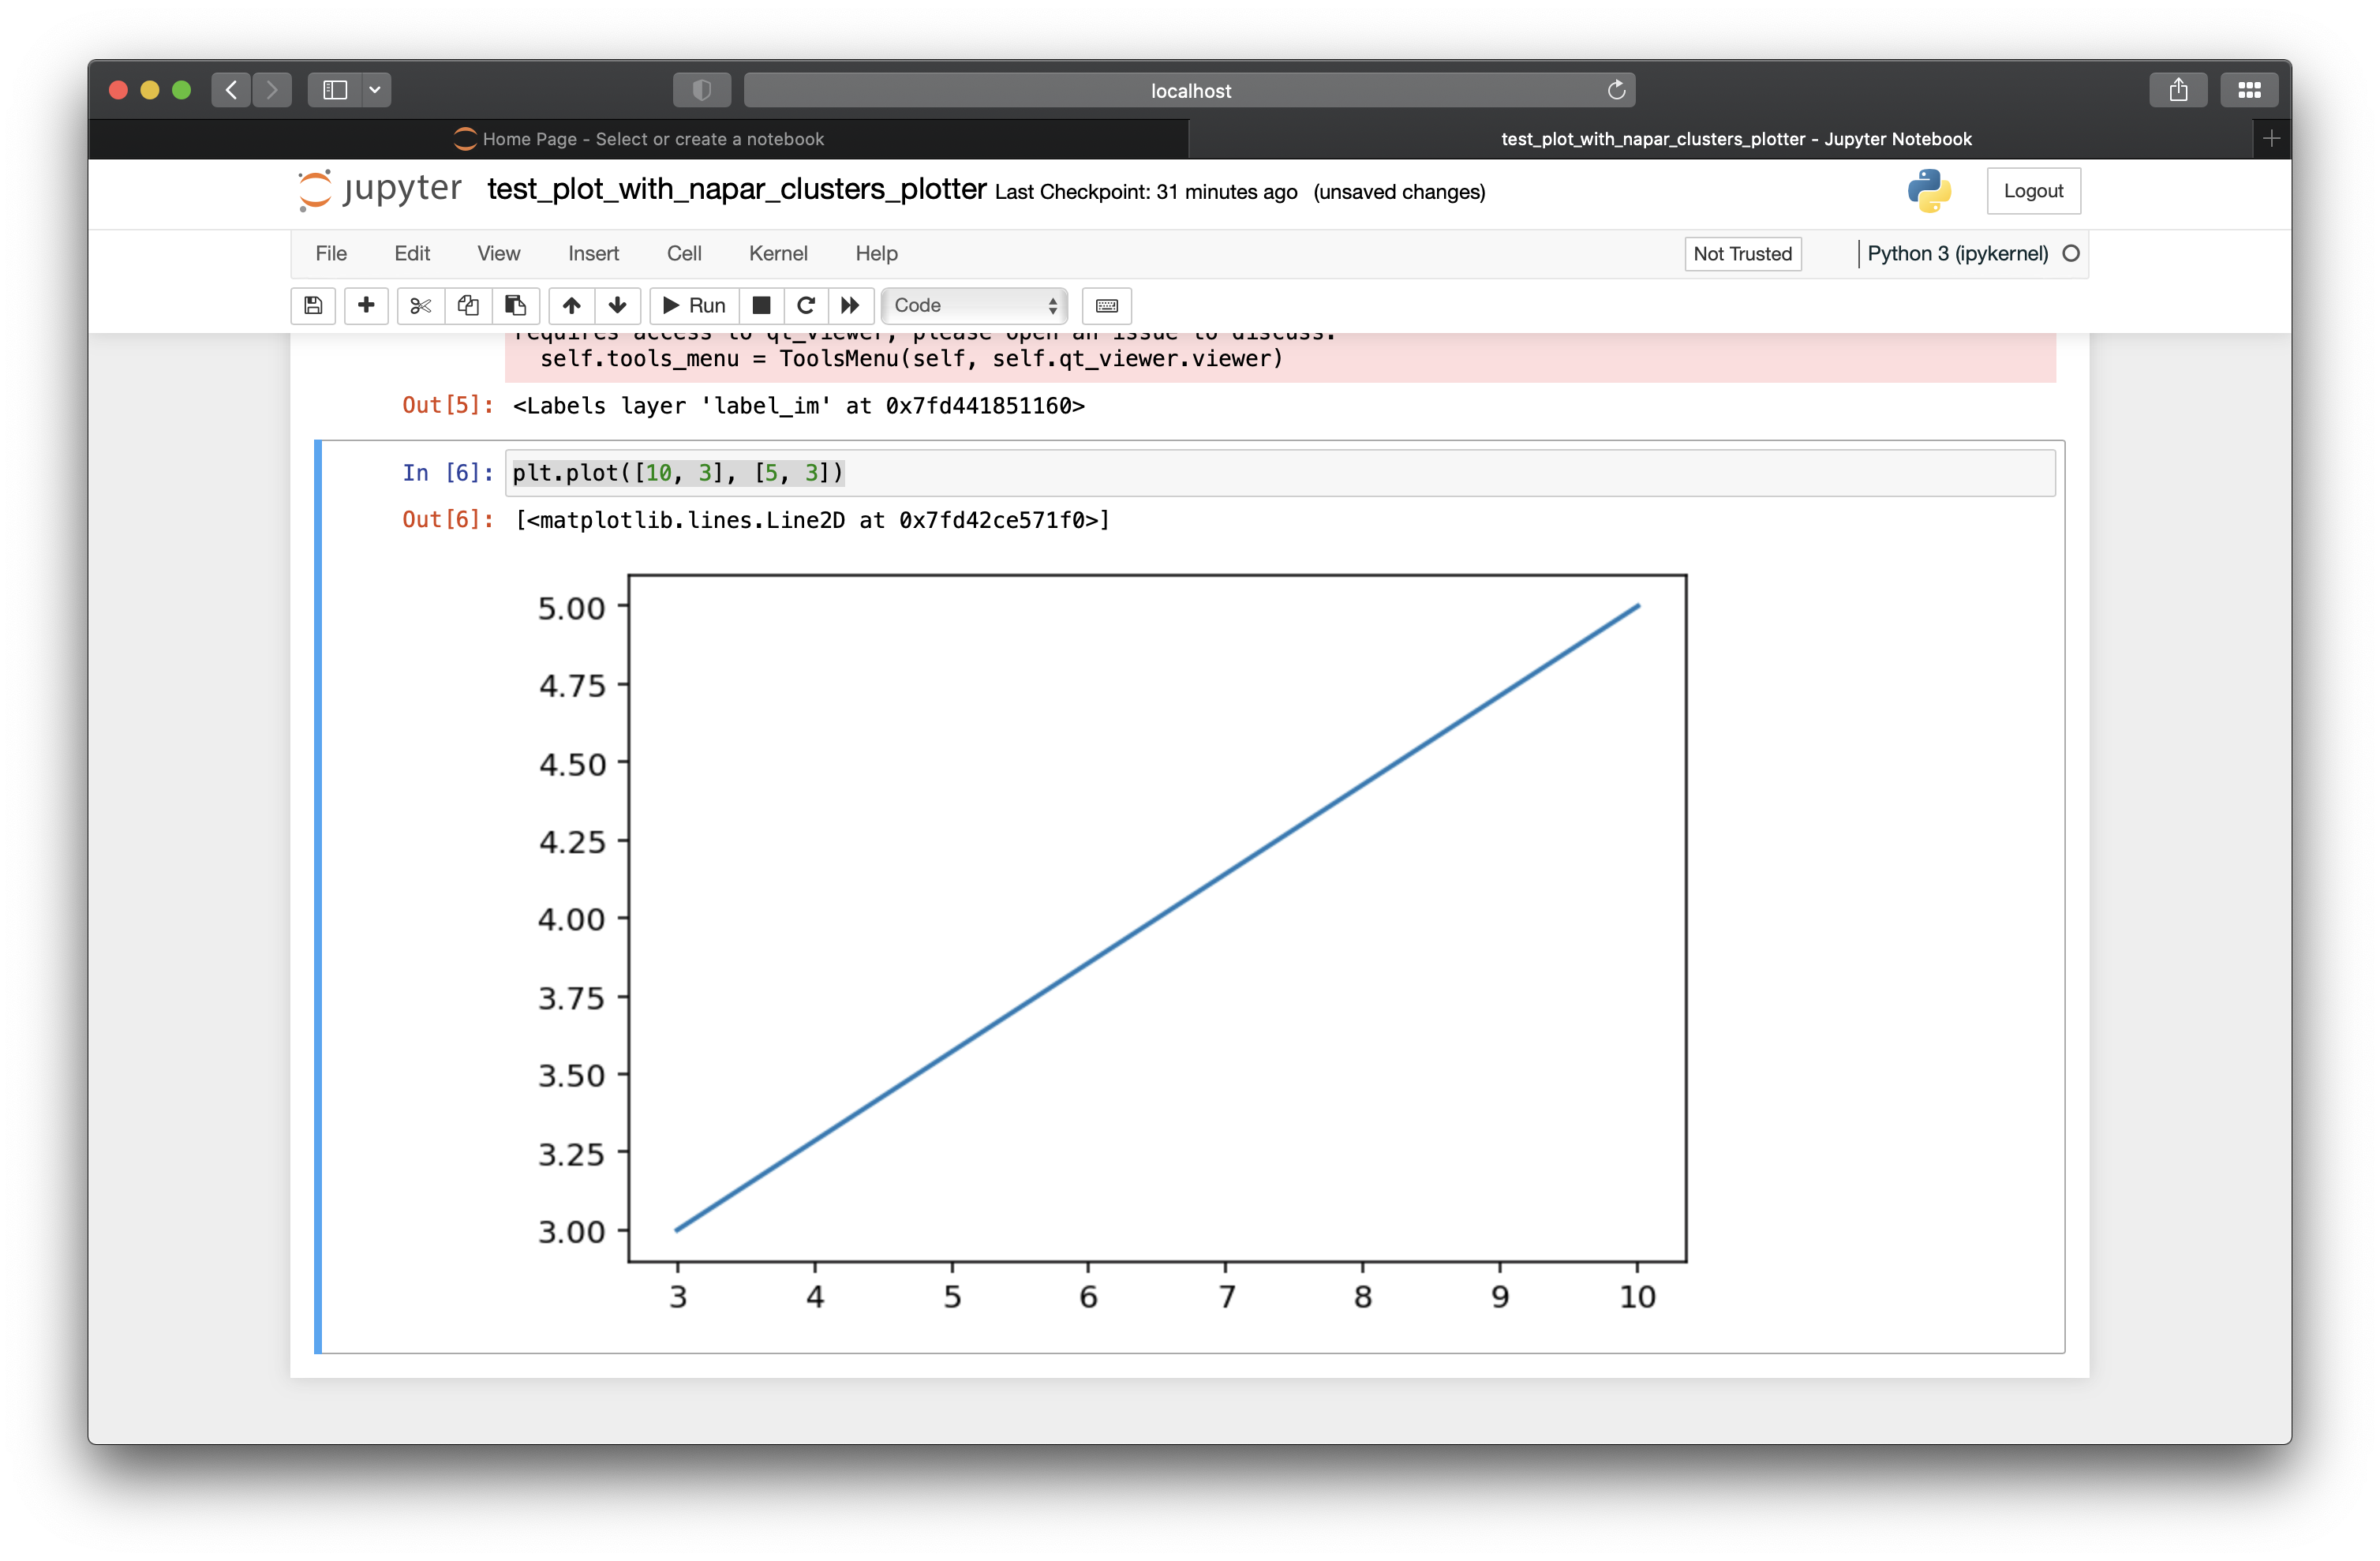Paste a cell using the paste icon
This screenshot has height=1561, width=2380.
tap(516, 306)
